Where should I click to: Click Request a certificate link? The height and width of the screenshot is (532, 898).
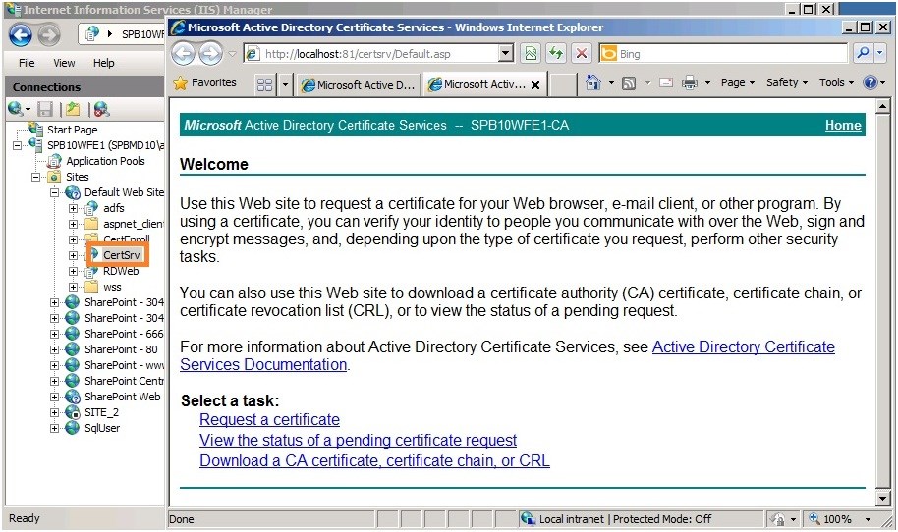[270, 420]
